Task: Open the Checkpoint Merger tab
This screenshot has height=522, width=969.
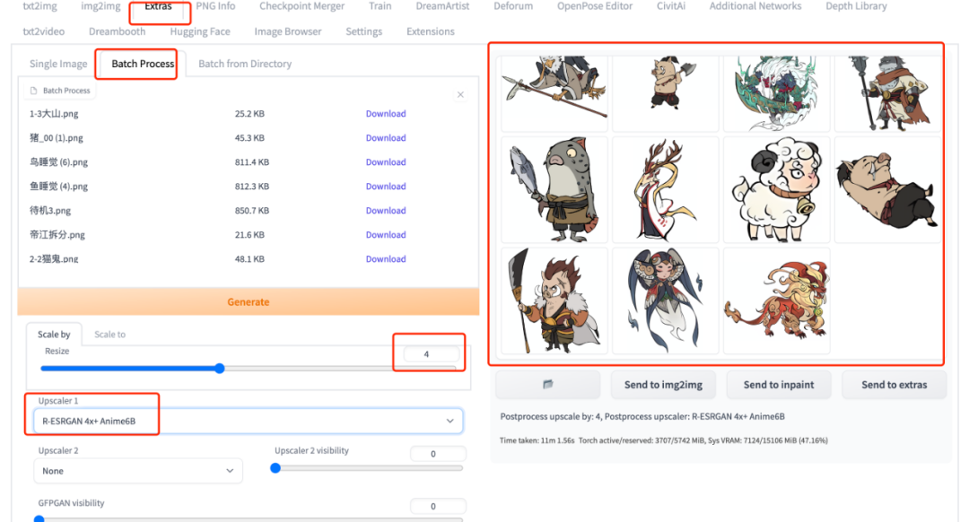Action: pos(301,6)
